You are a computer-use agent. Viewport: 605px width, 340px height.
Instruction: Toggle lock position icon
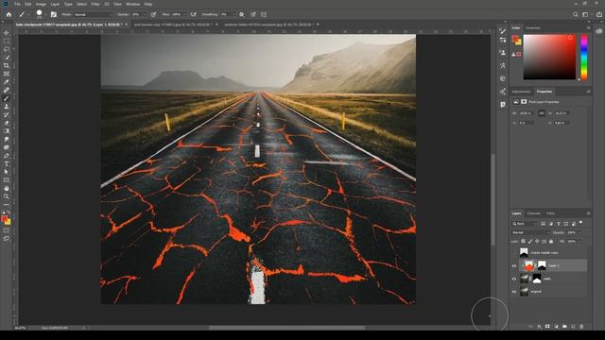click(x=537, y=242)
